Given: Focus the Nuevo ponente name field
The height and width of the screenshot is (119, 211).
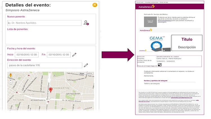Looking at the screenshot, I should (44, 23).
